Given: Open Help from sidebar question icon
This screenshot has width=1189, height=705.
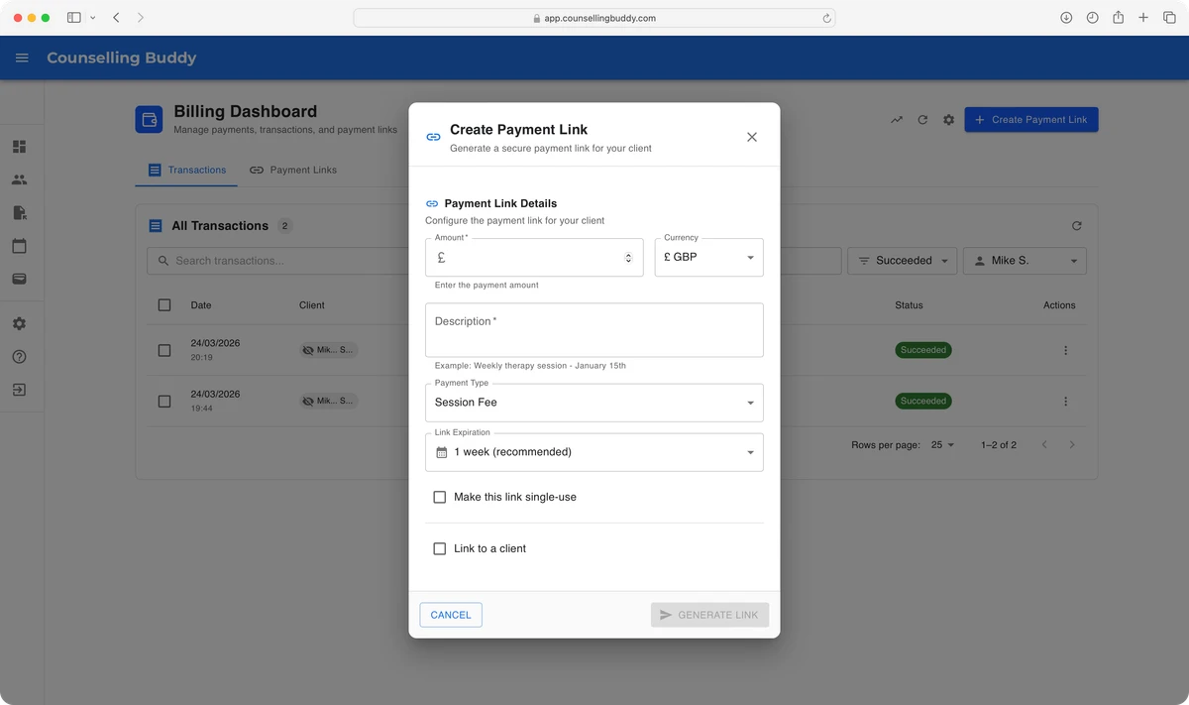Looking at the screenshot, I should point(19,357).
